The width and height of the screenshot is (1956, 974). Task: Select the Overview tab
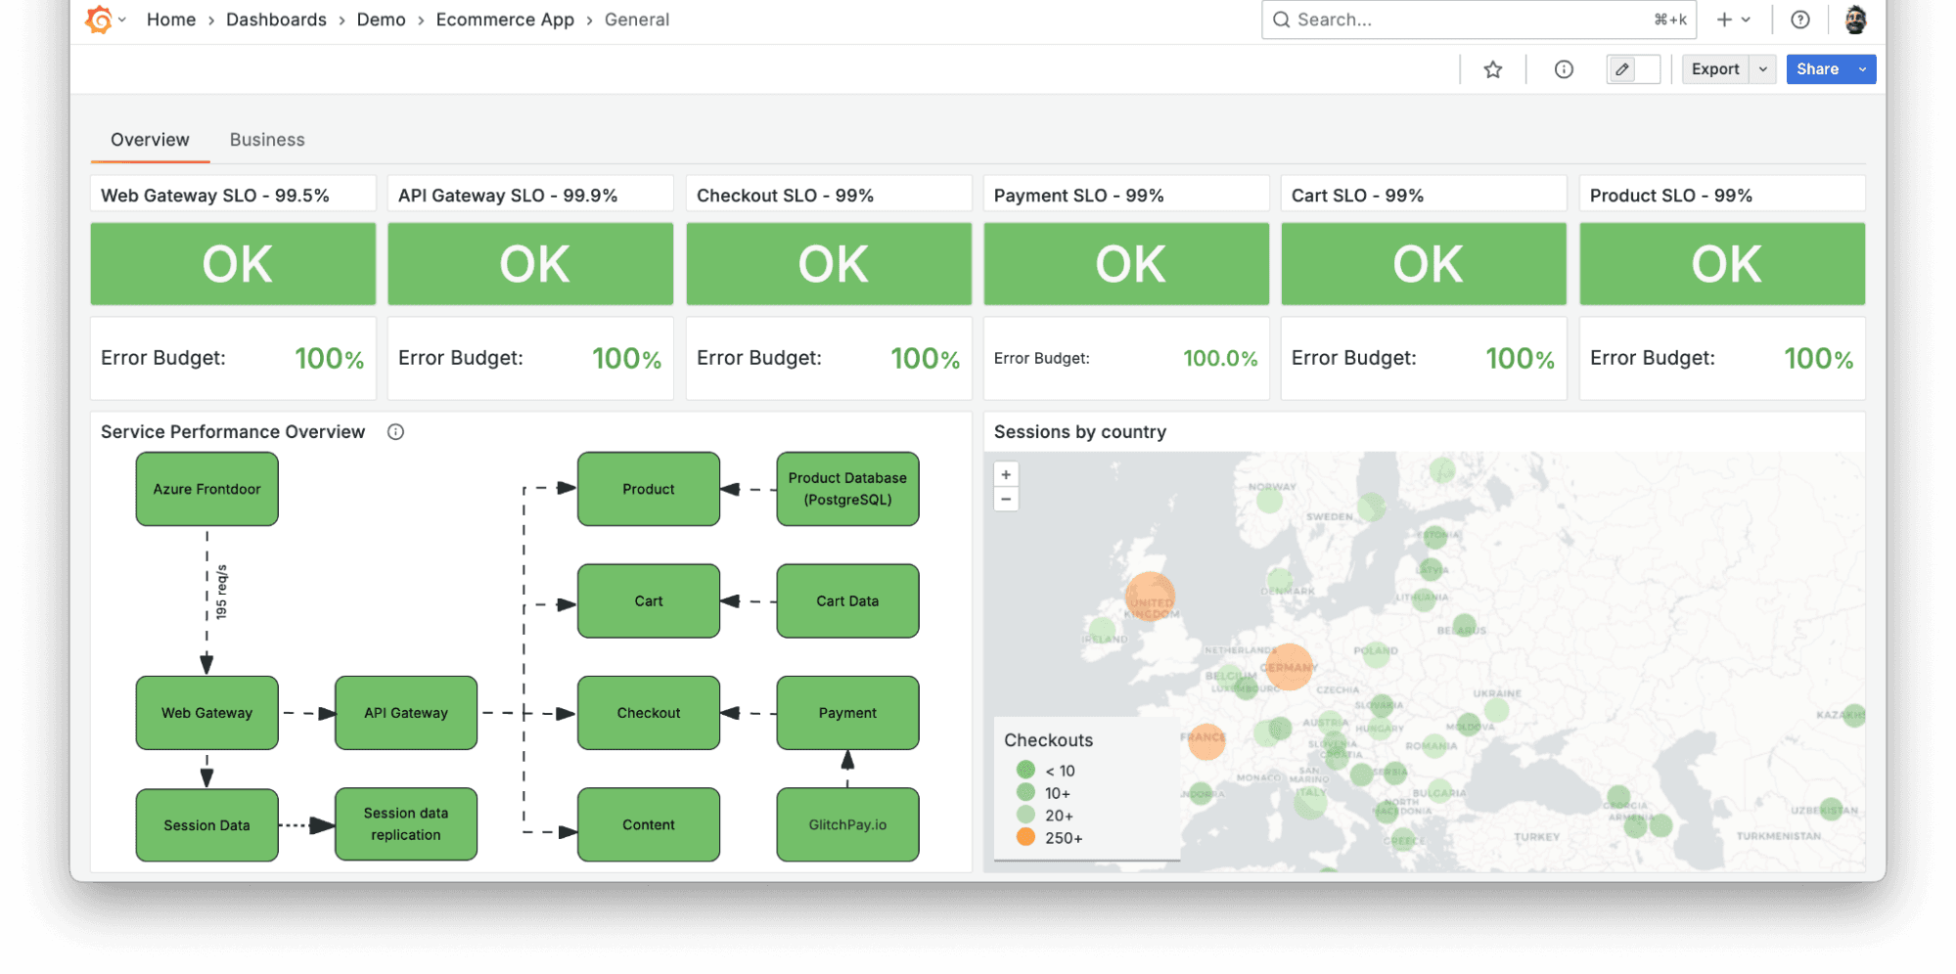point(150,140)
